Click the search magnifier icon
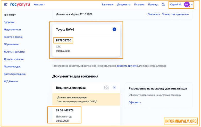 [x=163, y=5]
